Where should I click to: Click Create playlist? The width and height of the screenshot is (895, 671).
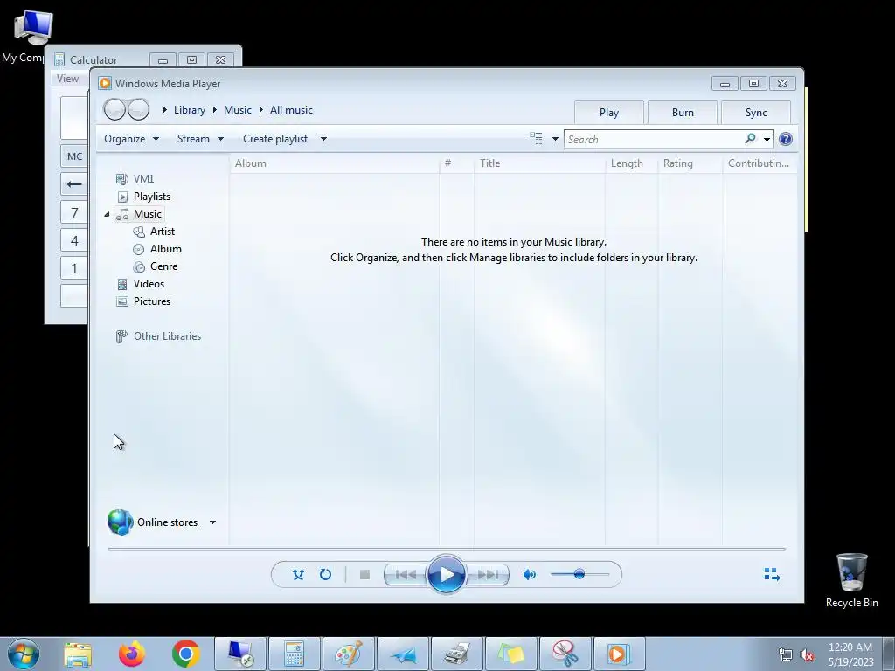coord(275,139)
